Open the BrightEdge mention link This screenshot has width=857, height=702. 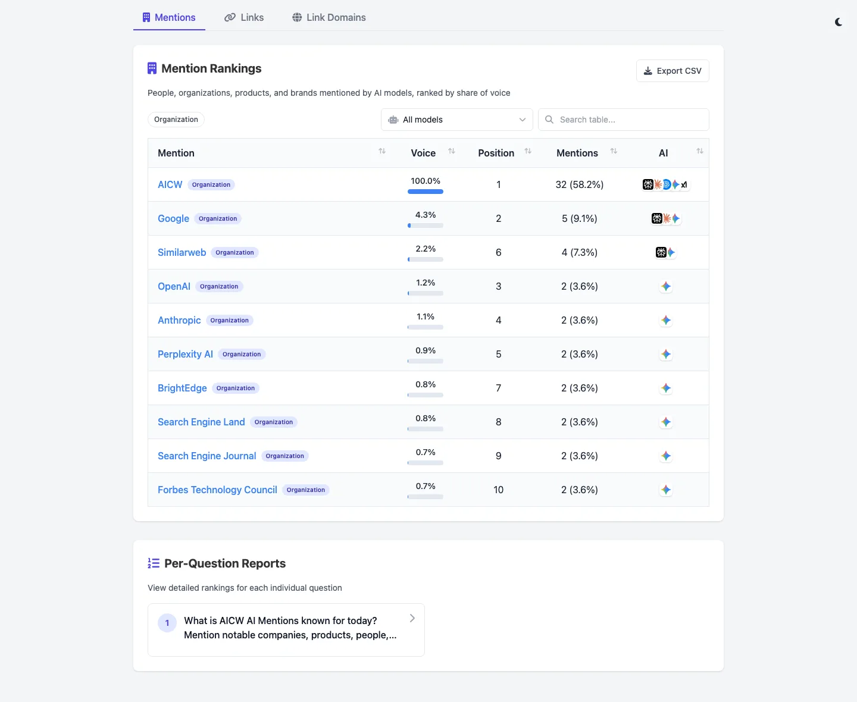click(182, 388)
